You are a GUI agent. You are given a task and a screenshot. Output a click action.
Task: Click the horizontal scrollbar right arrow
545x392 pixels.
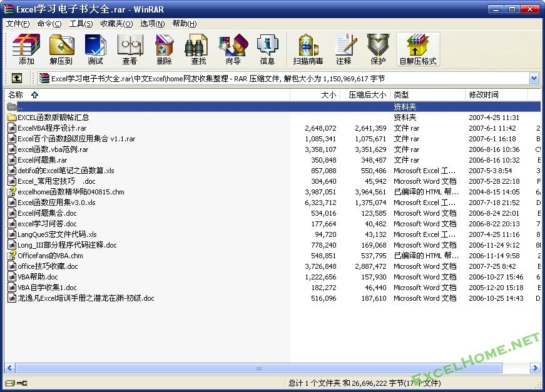coord(535,368)
